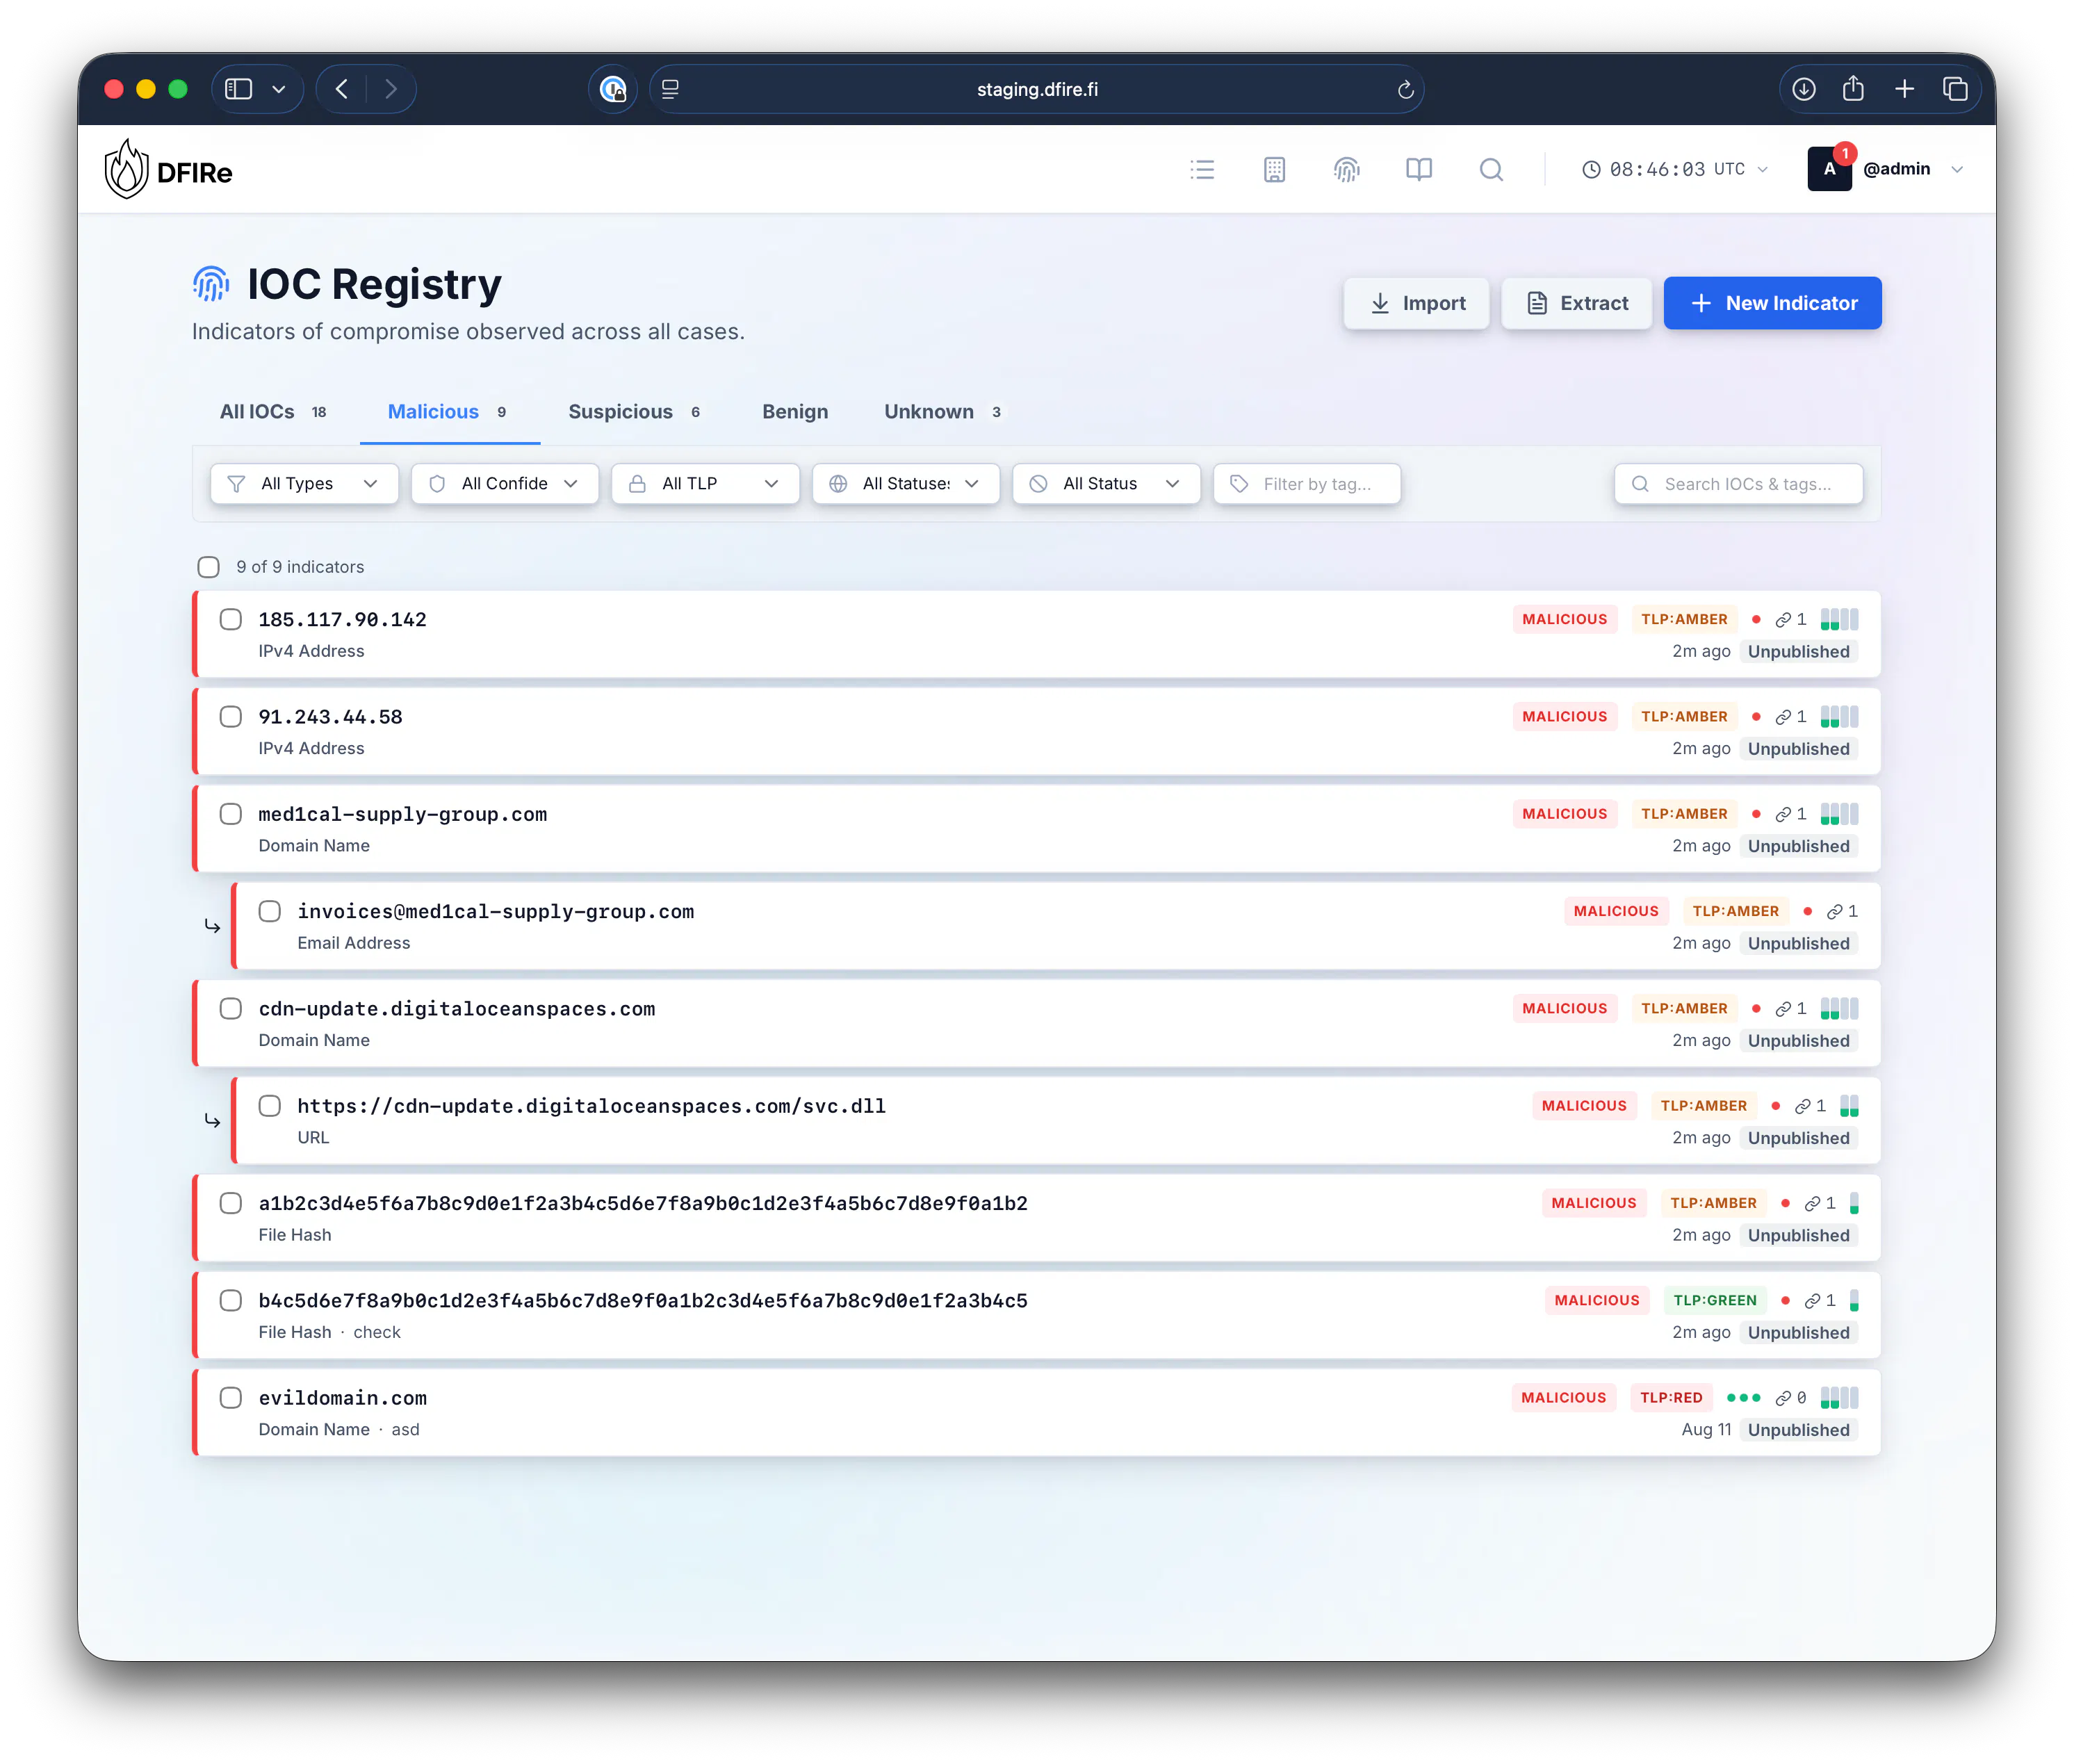
Task: Focus the Search IOCs & tags field
Action: point(1738,484)
